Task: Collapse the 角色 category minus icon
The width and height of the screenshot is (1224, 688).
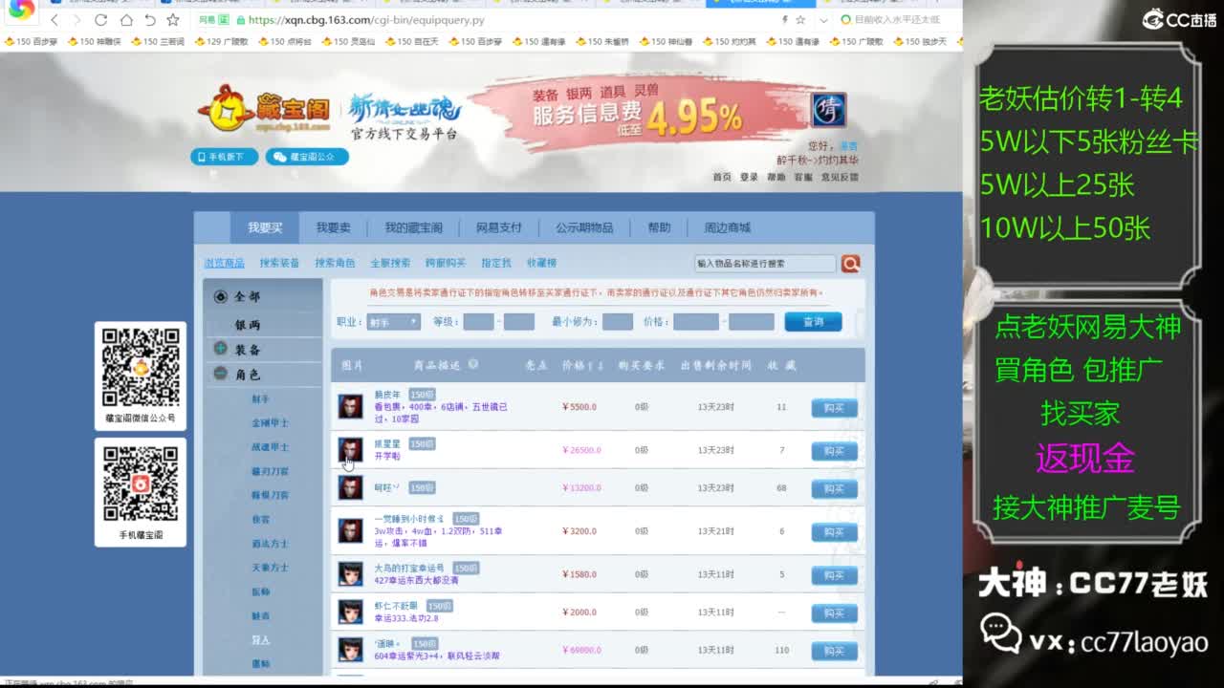Action: (x=221, y=374)
